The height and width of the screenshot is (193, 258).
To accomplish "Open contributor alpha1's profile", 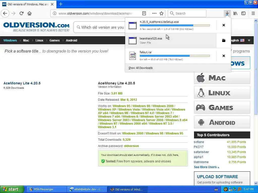I will (x=199, y=157).
